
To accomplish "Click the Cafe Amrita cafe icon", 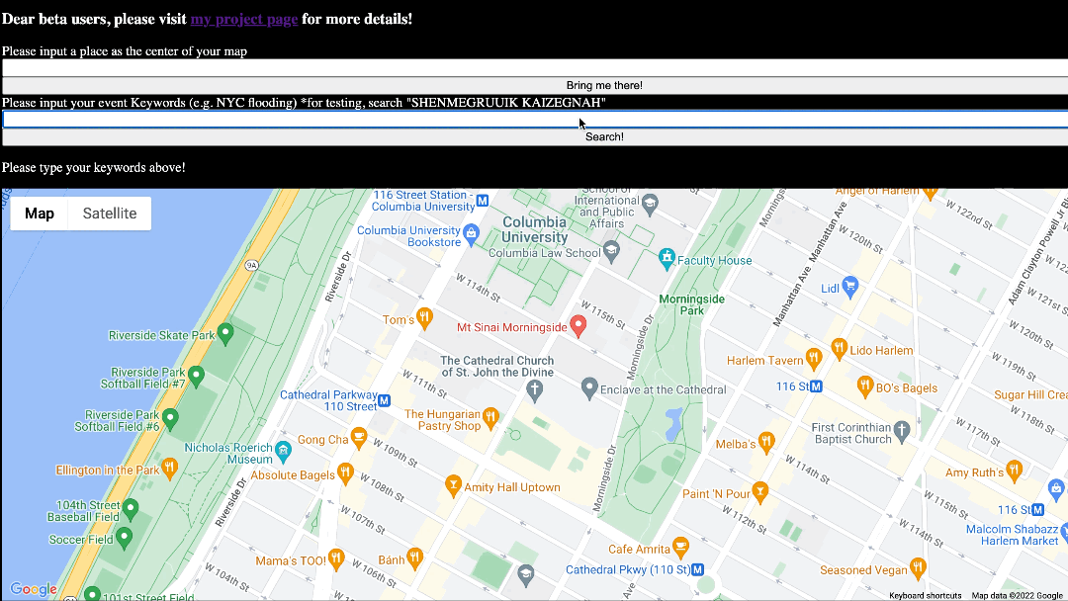I will click(680, 548).
